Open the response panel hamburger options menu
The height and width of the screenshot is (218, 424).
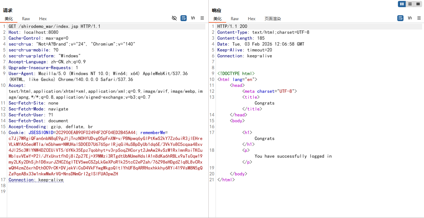tap(419, 18)
